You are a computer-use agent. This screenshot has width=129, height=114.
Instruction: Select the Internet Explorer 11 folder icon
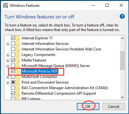click(18, 38)
